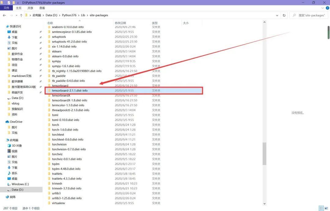The height and width of the screenshot is (211, 330).
Task: Click Lib in the breadcrumb path
Action: pyautogui.click(x=83, y=15)
